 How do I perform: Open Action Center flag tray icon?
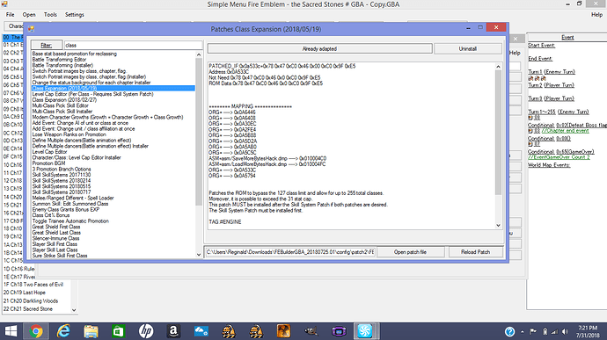(533, 331)
